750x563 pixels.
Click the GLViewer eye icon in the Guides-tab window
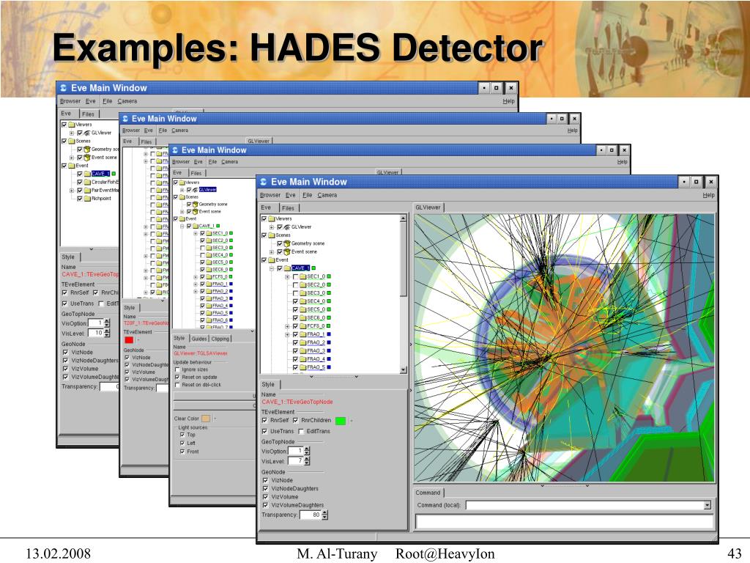[x=195, y=190]
